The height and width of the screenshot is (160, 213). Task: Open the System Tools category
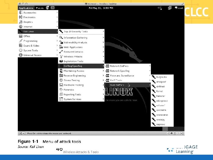(x=38, y=50)
